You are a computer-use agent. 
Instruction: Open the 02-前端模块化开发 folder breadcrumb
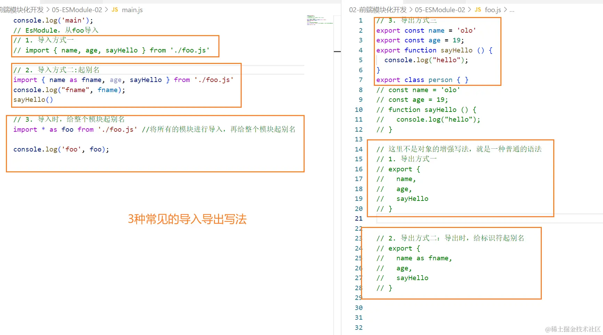point(378,10)
